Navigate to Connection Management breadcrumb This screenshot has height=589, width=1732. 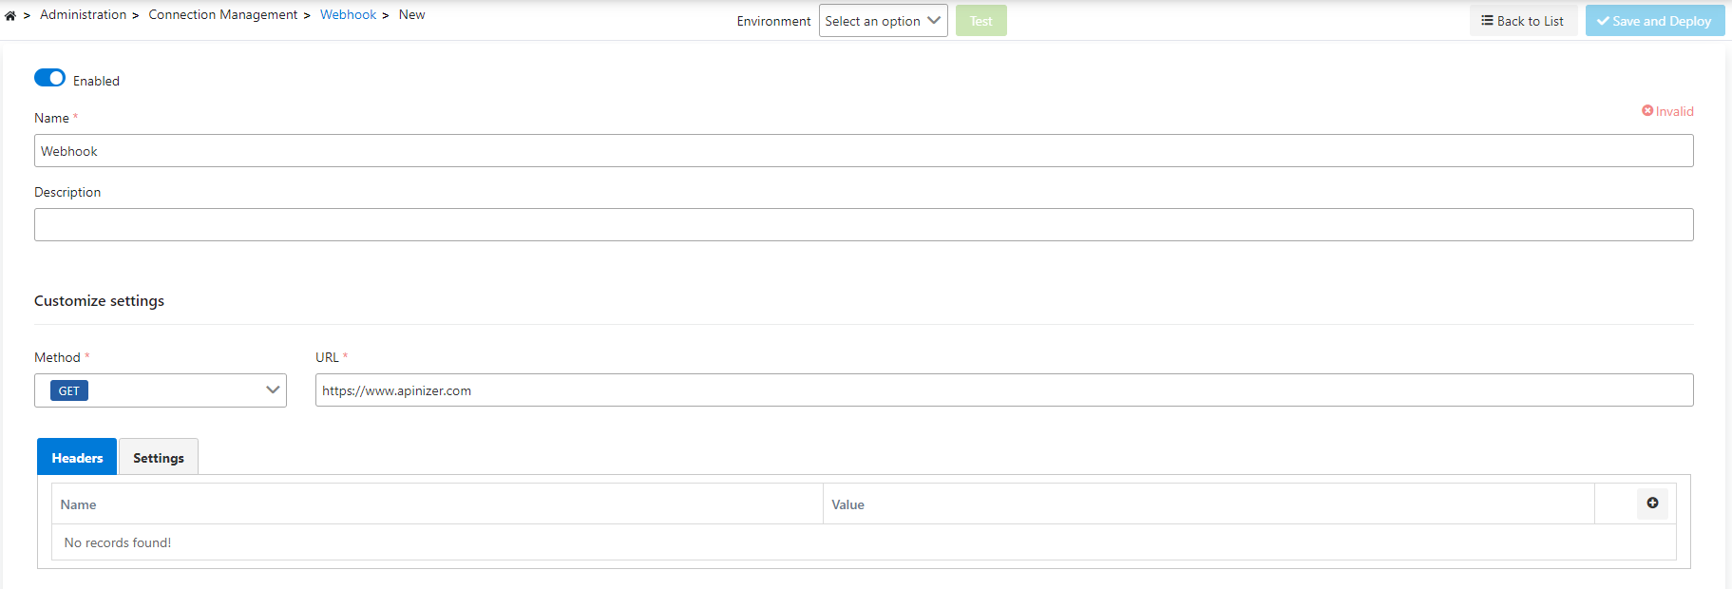pos(223,15)
